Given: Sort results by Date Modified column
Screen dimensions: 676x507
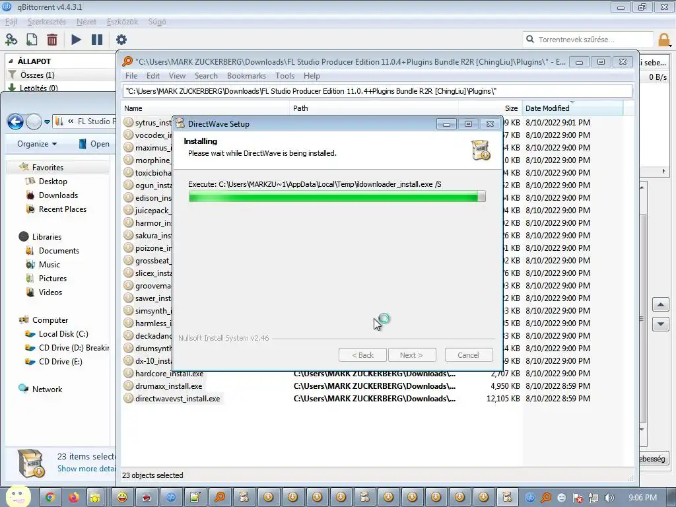Looking at the screenshot, I should pos(572,108).
